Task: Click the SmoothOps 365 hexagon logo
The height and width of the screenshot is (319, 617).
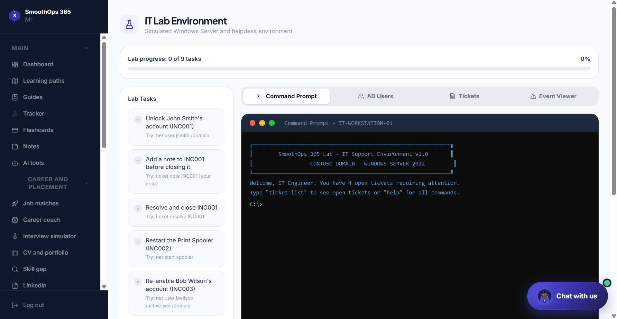Action: (x=14, y=15)
